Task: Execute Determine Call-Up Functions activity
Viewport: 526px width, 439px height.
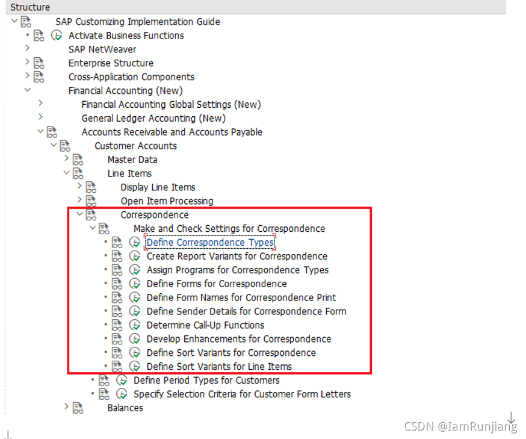Action: [135, 325]
